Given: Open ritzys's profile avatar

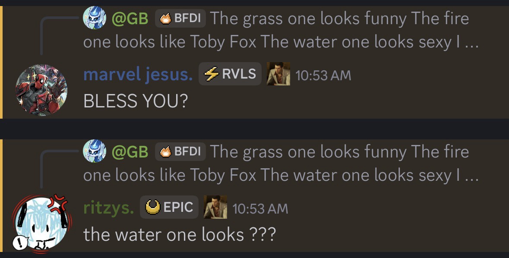Looking at the screenshot, I should click(41, 223).
